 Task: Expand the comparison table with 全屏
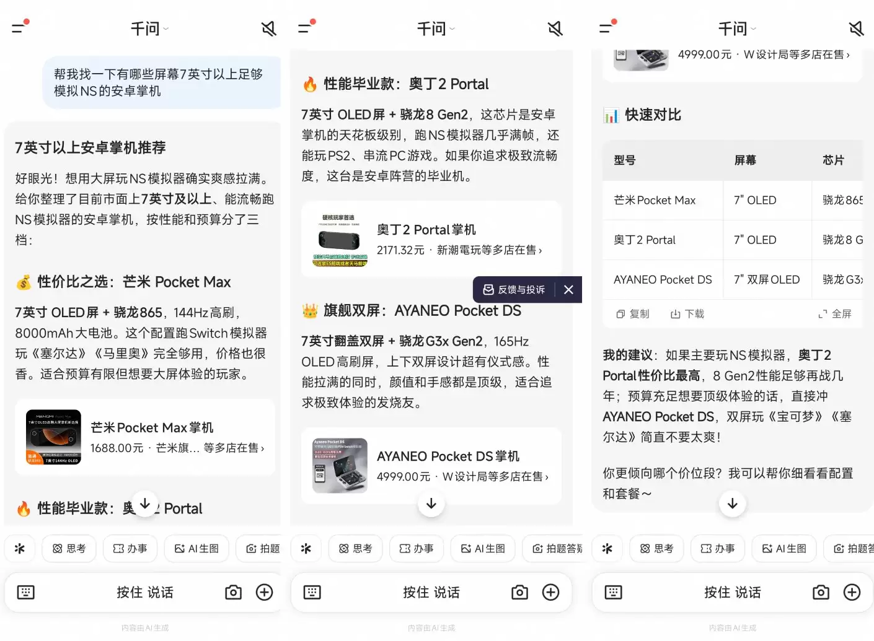click(834, 314)
